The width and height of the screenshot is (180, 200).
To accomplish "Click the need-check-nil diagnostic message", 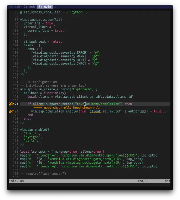I will [x=72, y=108].
